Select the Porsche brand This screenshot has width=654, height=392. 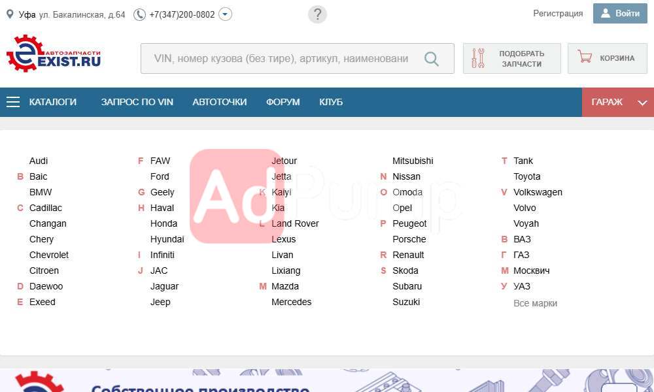click(x=409, y=240)
